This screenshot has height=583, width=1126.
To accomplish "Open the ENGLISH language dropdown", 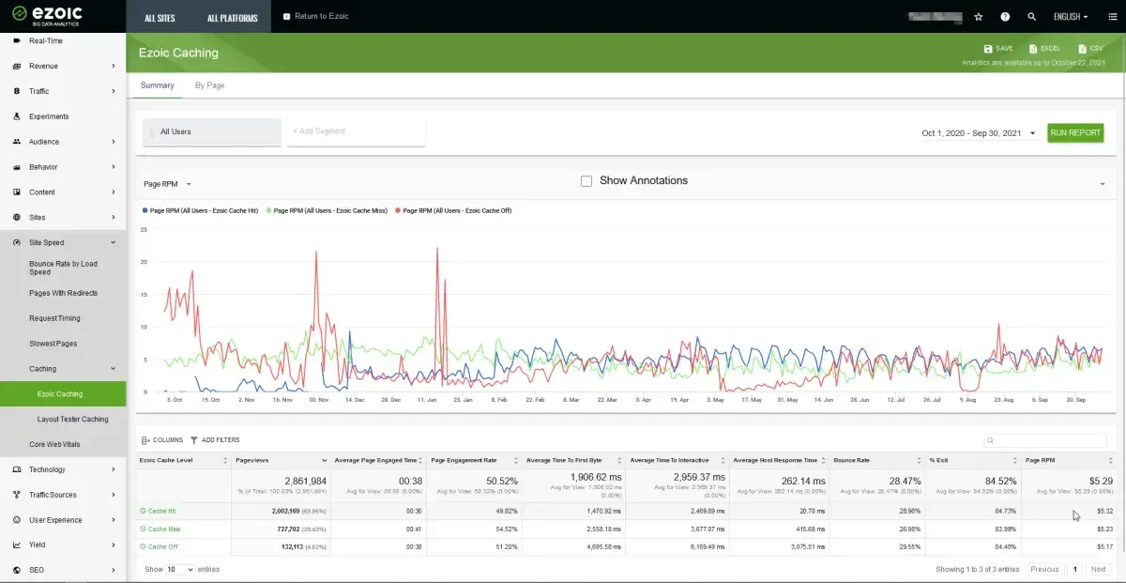I will [1071, 17].
